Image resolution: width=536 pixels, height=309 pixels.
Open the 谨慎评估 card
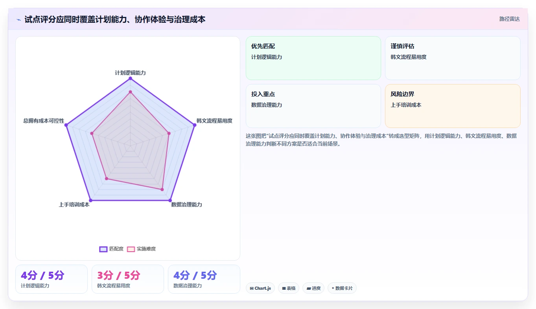click(x=453, y=58)
